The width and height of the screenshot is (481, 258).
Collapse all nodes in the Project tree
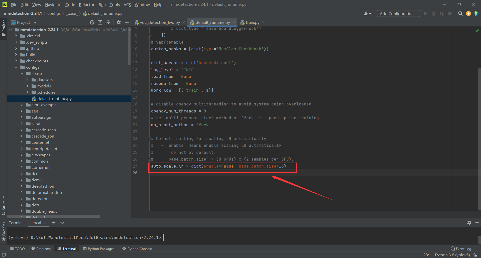click(x=108, y=22)
